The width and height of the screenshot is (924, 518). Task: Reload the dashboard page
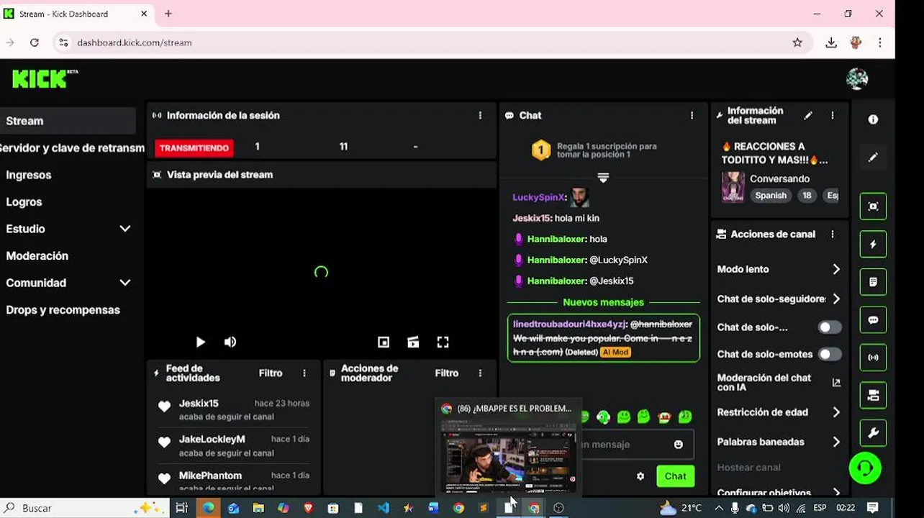(34, 42)
